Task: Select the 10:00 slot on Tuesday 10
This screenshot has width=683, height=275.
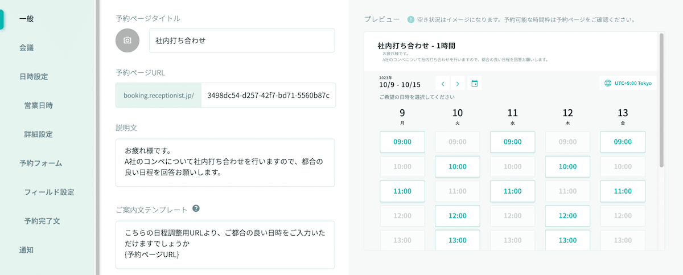Action: [x=457, y=167]
